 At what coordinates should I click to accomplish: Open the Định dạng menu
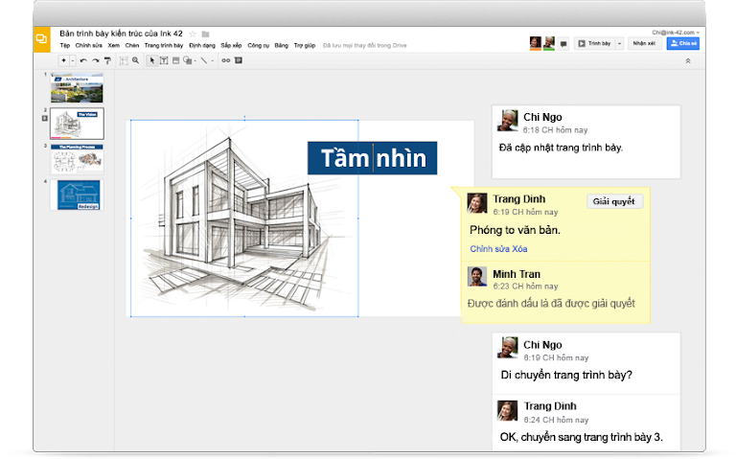click(x=202, y=45)
